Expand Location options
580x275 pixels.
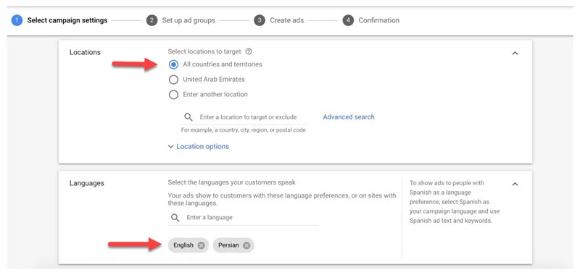point(198,146)
